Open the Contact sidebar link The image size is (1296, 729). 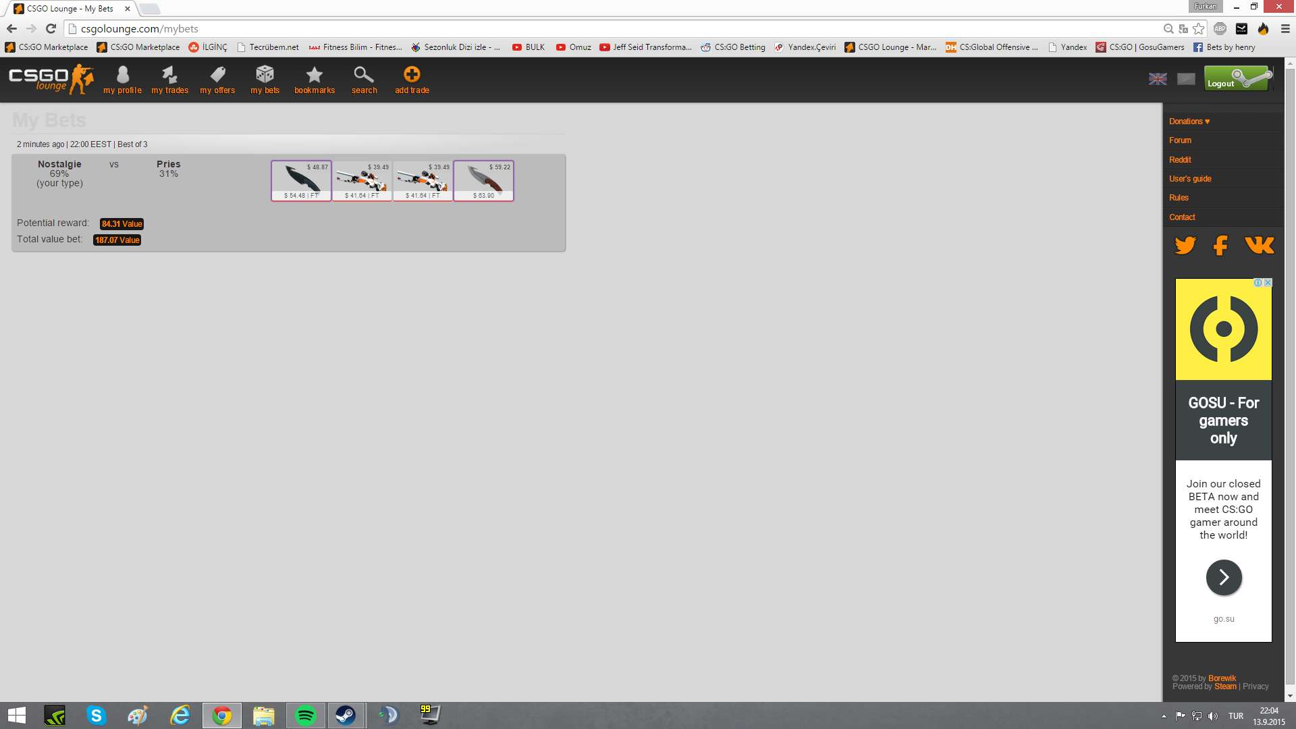click(x=1182, y=217)
